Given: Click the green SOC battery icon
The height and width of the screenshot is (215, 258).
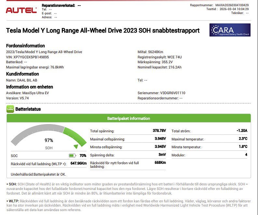Looking at the screenshot, I should 72,156.
